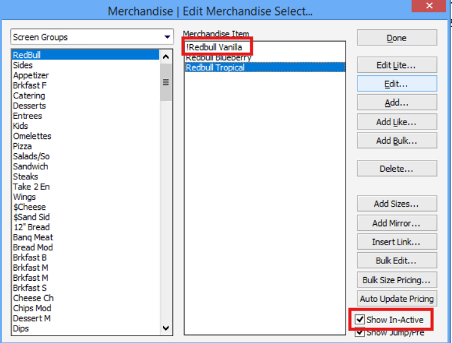Viewport: 452px width, 343px height.
Task: Click scroll down arrow in screen groups list
Action: 166,328
